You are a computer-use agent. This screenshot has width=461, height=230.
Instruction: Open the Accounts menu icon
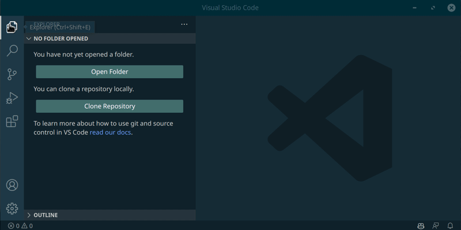click(x=12, y=185)
